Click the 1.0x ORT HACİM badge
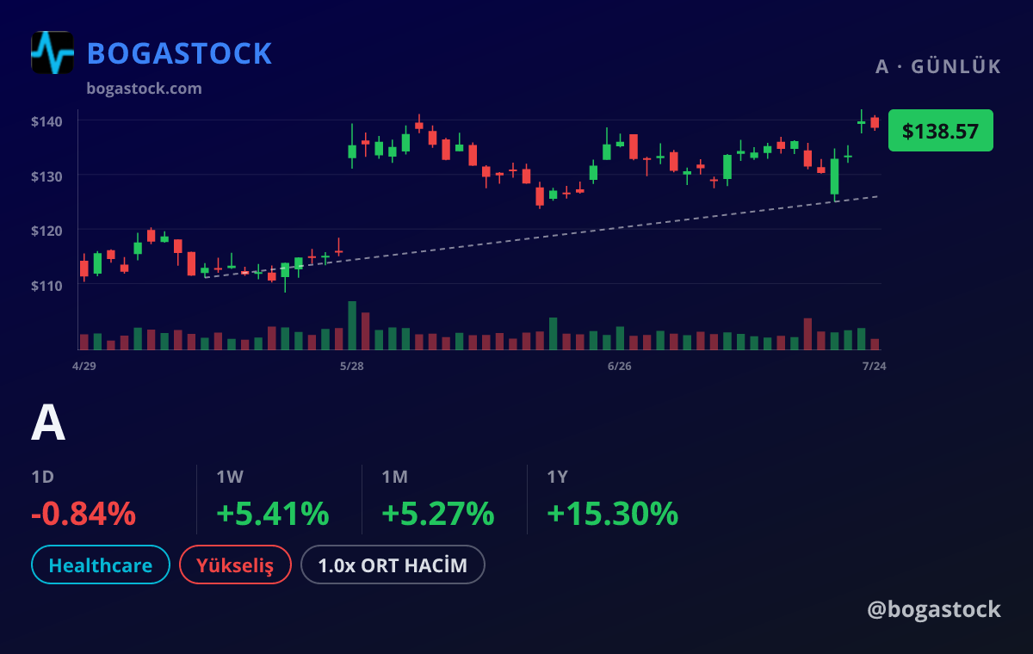The height and width of the screenshot is (654, 1033). click(x=393, y=565)
